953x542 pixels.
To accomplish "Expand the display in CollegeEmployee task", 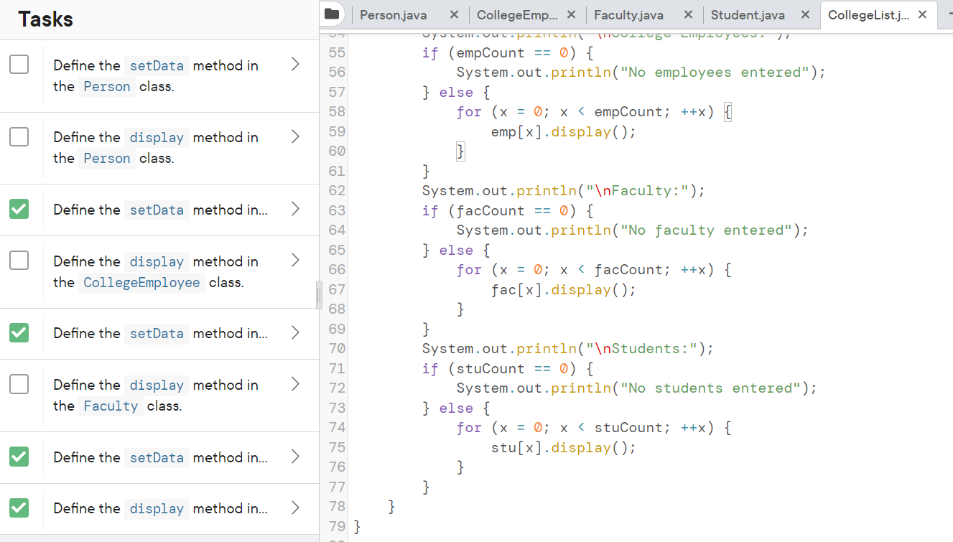I will [x=295, y=260].
